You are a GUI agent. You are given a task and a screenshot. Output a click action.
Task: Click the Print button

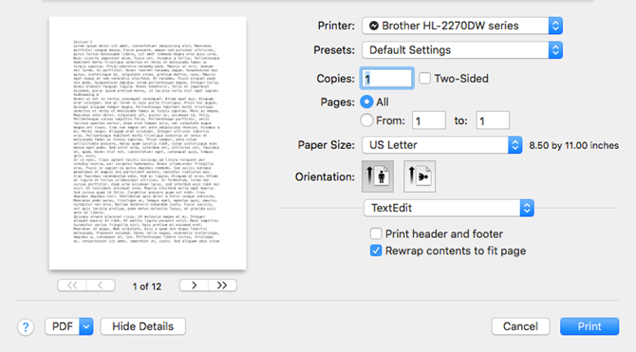[589, 326]
